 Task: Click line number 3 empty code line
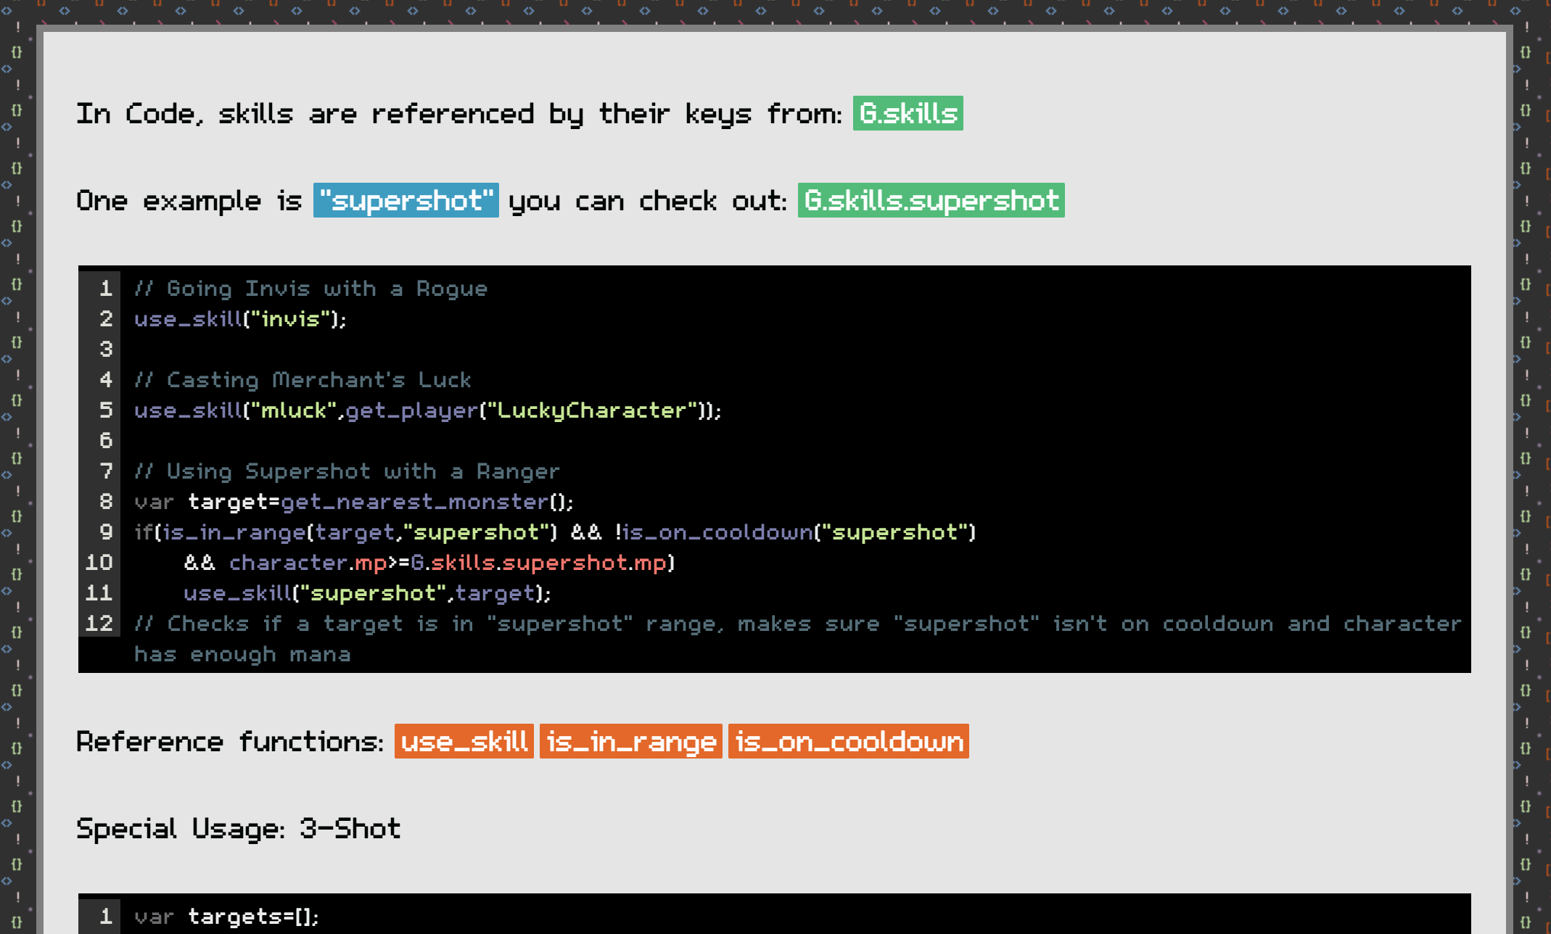106,350
